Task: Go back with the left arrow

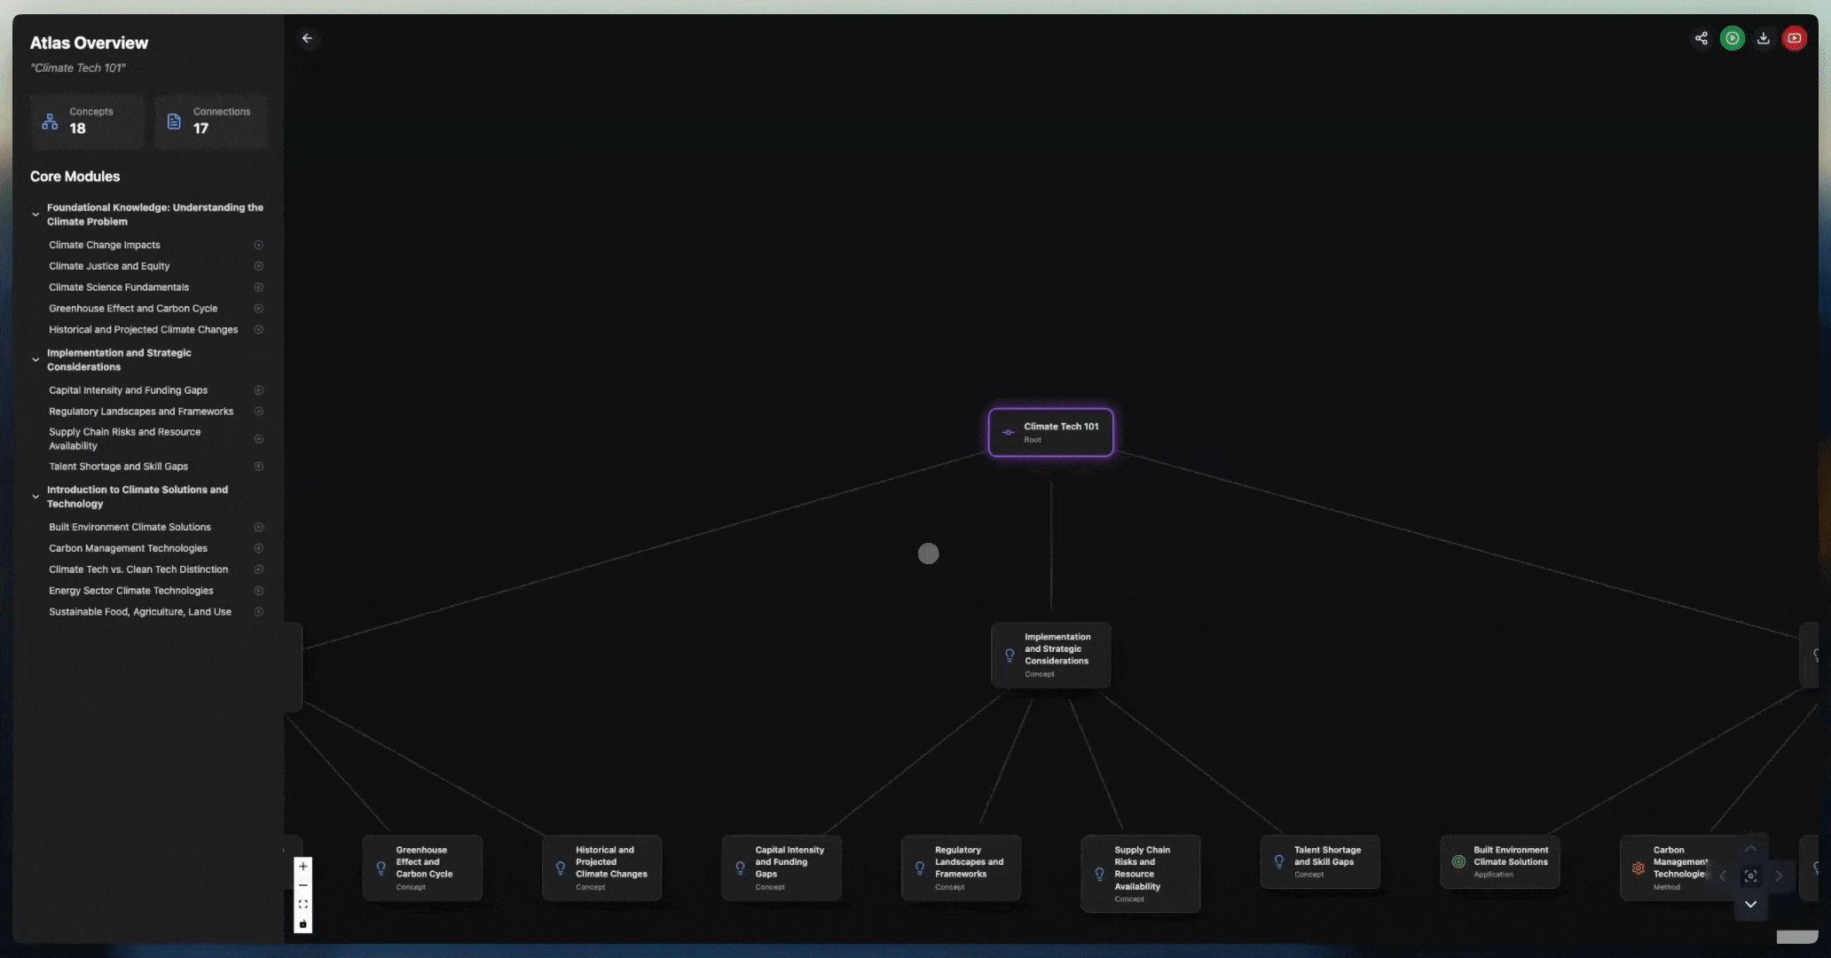Action: click(307, 38)
